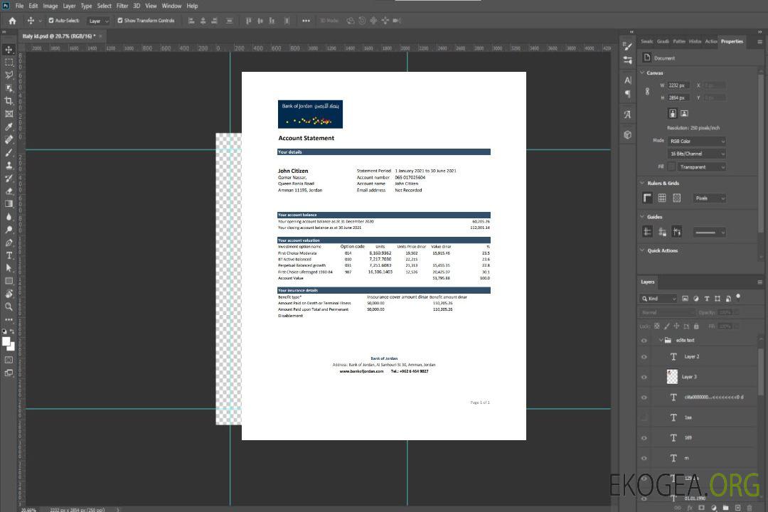
Task: Open the Image menu
Action: 50,6
